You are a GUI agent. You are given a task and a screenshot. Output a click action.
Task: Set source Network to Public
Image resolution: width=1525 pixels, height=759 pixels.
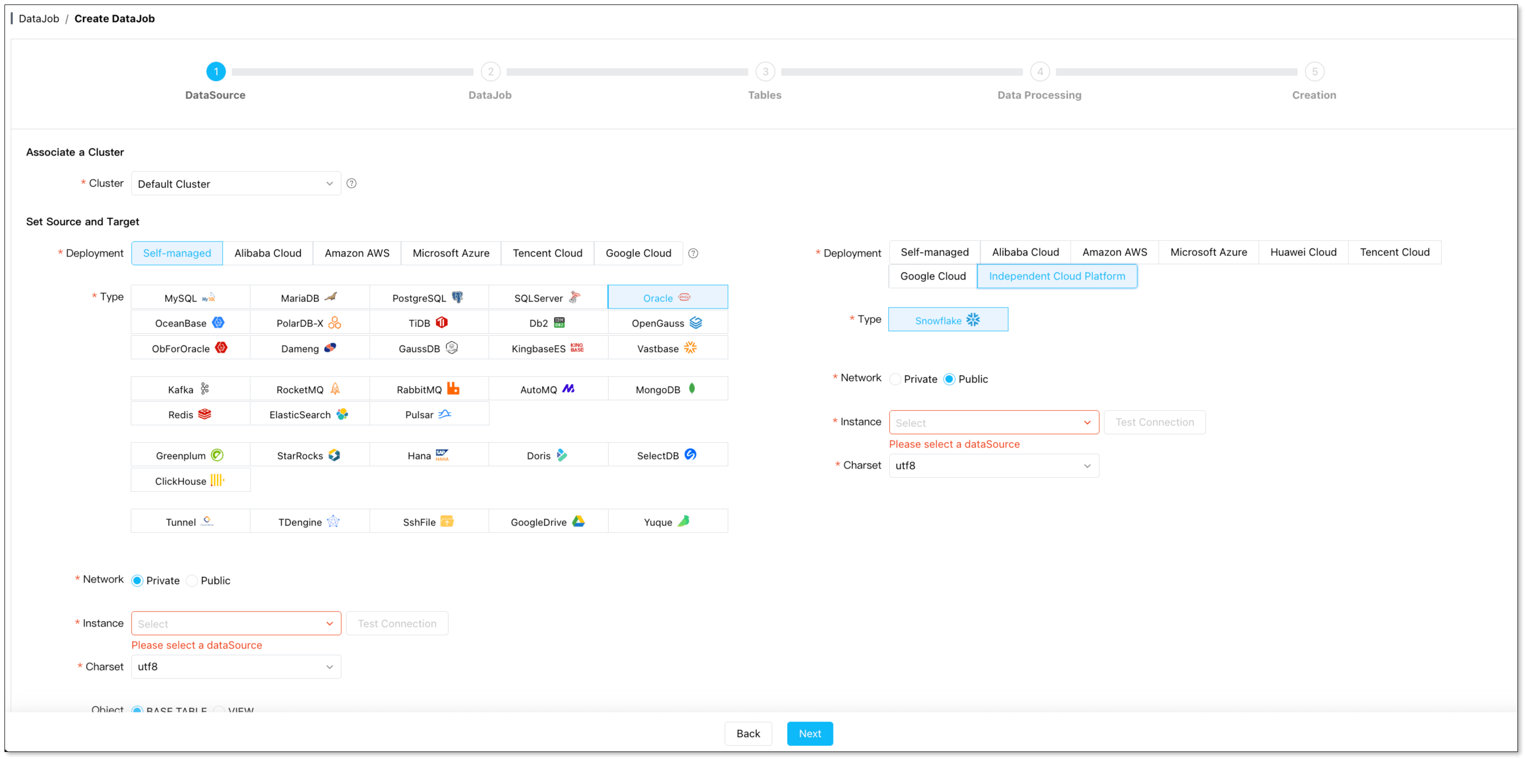pos(192,580)
